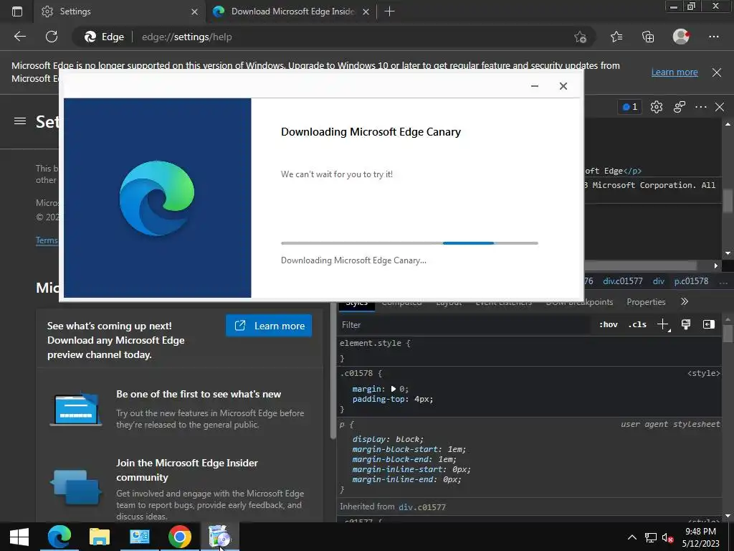Open Edge Settings and more menu
The height and width of the screenshot is (551, 734).
click(x=713, y=37)
